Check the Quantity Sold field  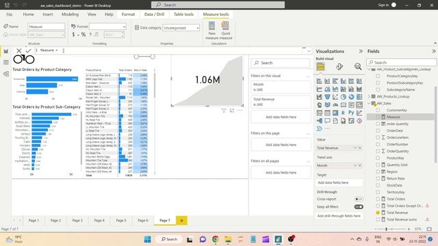pyautogui.click(x=378, y=165)
